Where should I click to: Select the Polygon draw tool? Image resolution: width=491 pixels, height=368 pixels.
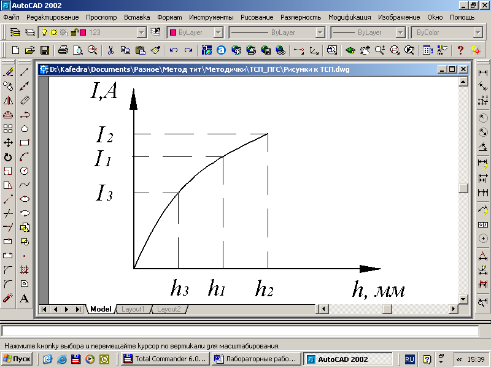tap(25, 129)
